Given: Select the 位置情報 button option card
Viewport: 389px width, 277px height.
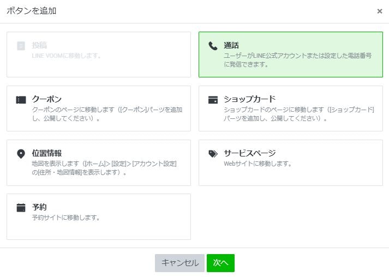Looking at the screenshot, I should coord(99,162).
